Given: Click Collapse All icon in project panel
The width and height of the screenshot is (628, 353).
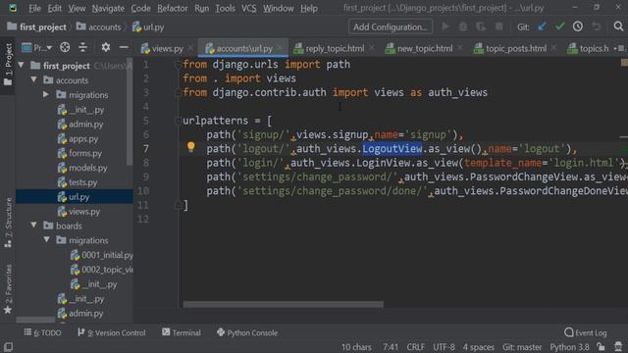Looking at the screenshot, I should [x=82, y=48].
